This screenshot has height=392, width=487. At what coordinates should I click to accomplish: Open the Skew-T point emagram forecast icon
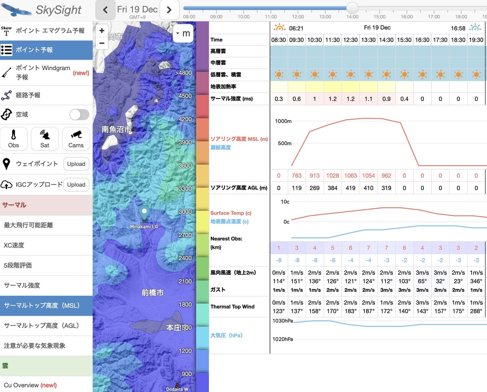click(x=6, y=31)
